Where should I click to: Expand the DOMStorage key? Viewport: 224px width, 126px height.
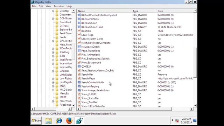pyautogui.click(x=53, y=19)
